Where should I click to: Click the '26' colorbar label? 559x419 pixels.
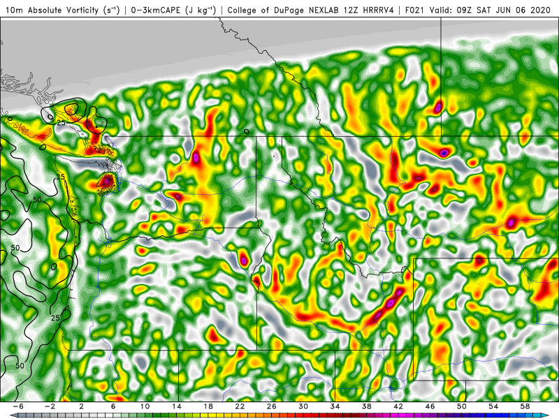click(272, 406)
